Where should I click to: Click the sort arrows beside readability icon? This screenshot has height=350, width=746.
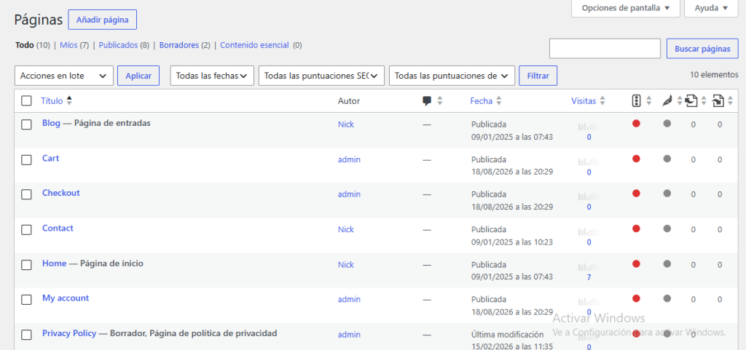680,100
